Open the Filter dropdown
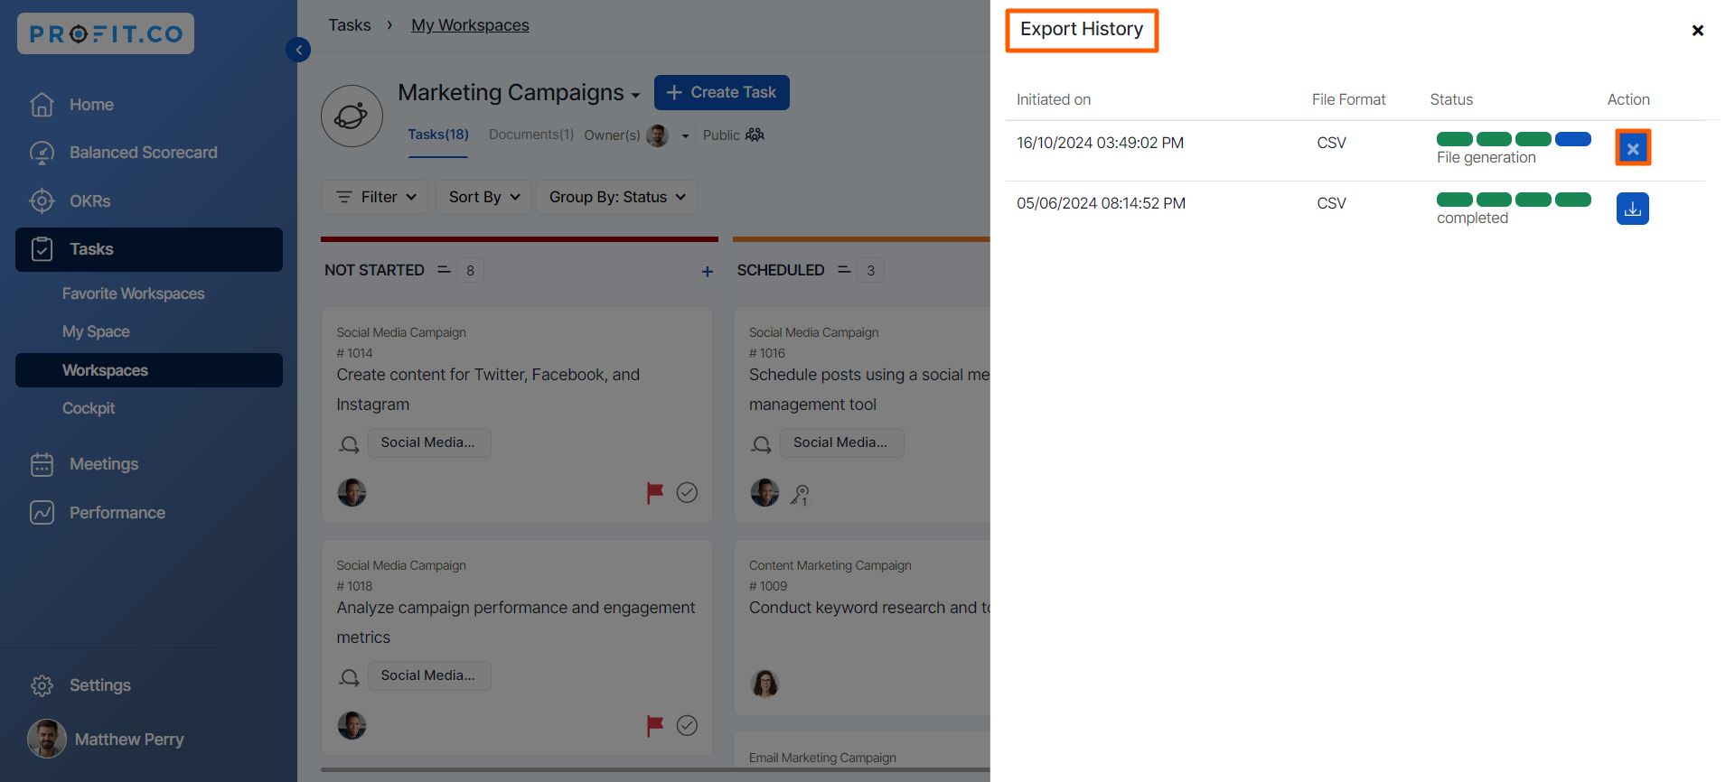 point(375,197)
